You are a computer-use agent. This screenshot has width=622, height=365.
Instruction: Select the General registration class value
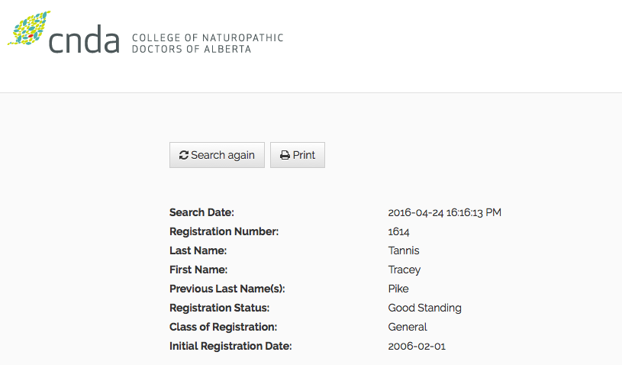coord(408,327)
